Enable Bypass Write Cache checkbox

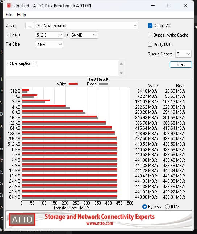pyautogui.click(x=150, y=35)
